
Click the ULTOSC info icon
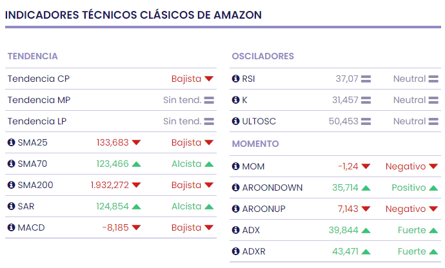[235, 121]
